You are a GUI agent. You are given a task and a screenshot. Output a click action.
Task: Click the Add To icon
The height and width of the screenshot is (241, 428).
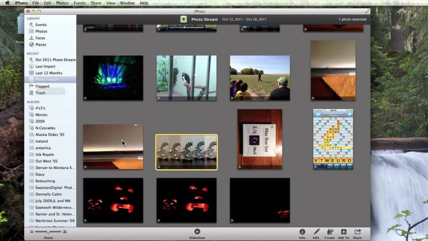point(344,232)
